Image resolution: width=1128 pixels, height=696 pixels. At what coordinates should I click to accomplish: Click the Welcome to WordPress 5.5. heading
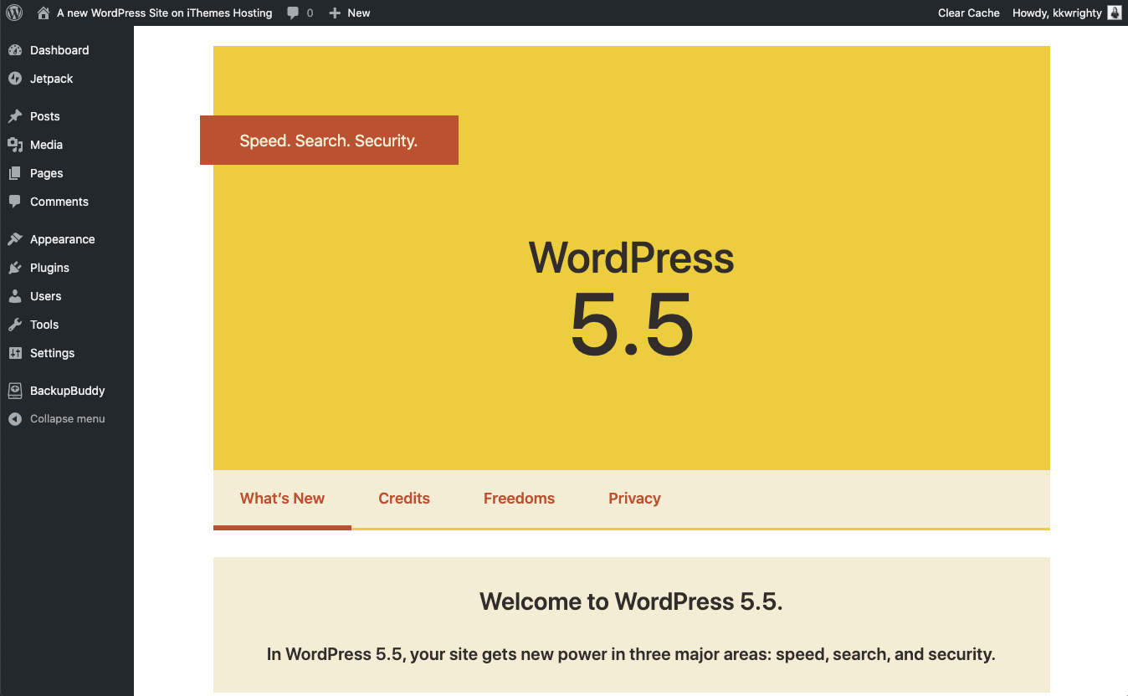point(631,601)
